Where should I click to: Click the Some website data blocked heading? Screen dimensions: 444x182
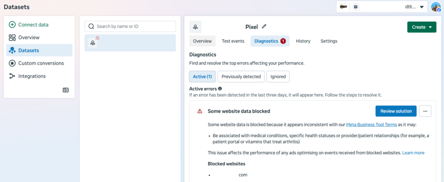[239, 111]
